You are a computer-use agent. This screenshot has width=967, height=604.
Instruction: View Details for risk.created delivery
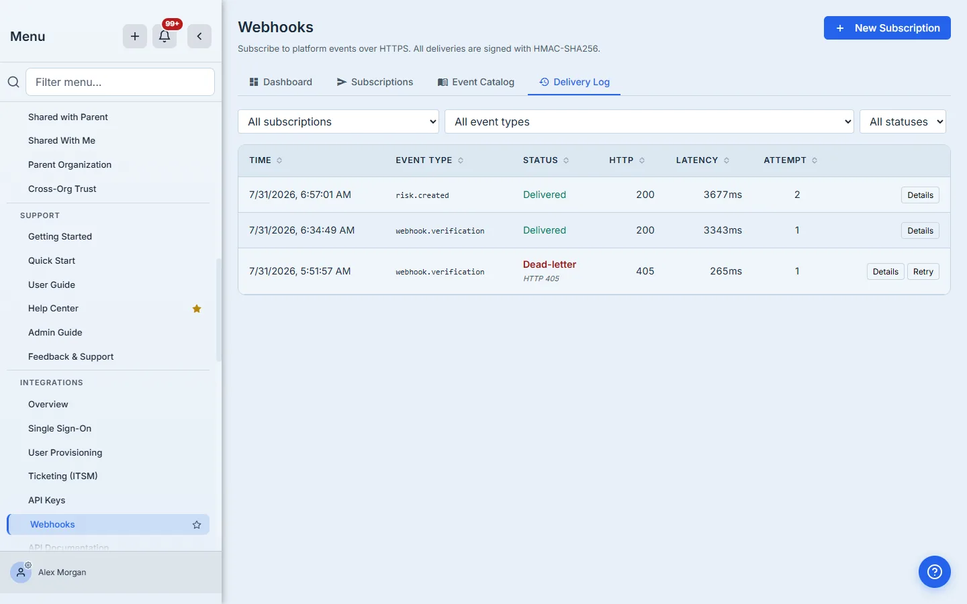920,195
